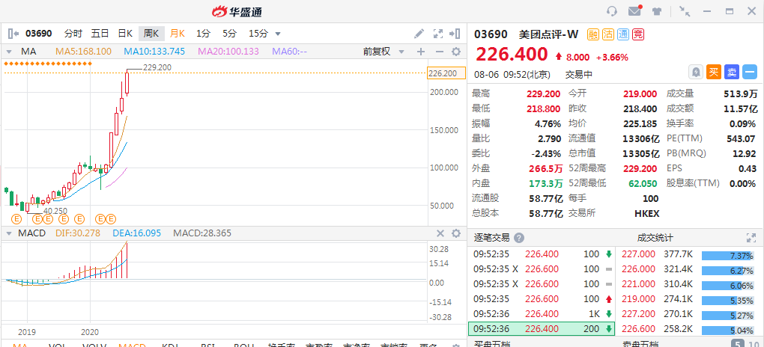Click the +3.66% change percentage
Viewport: 764px width, 347px height.
[x=612, y=57]
